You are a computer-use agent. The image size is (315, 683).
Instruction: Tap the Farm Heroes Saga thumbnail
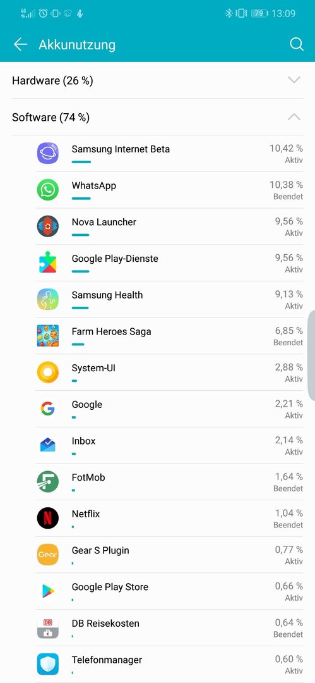click(48, 336)
